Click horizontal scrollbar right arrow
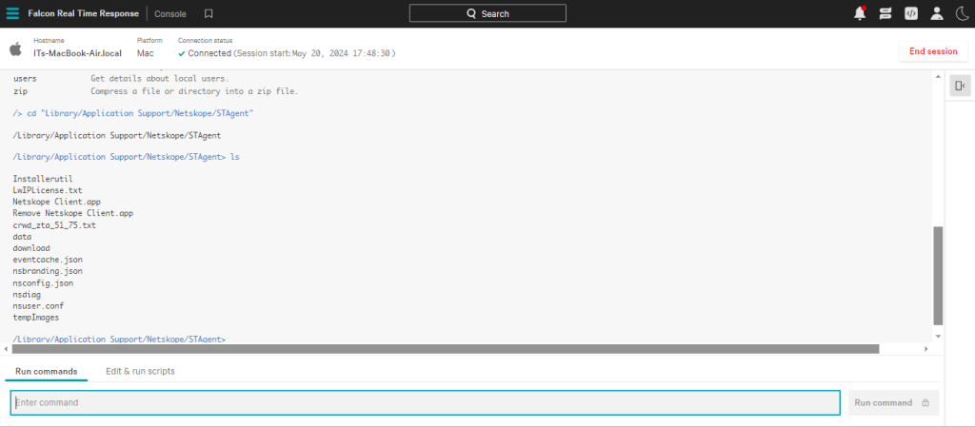The image size is (975, 427). pos(925,349)
